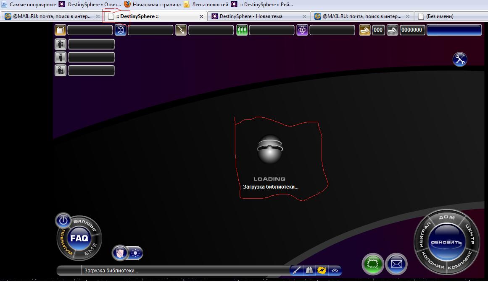The height and width of the screenshot is (282, 488).
Task: Open the FAQ round button
Action: click(x=79, y=238)
